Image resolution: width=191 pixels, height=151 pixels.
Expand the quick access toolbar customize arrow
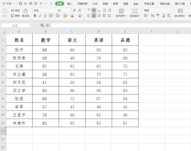(51, 4)
